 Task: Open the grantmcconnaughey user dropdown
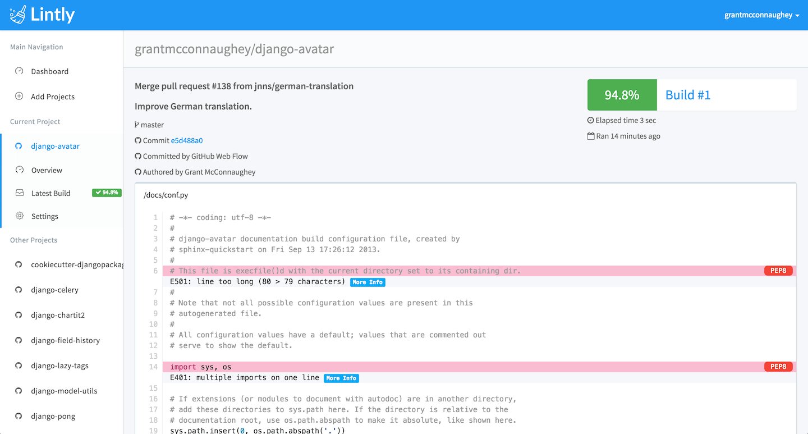[x=761, y=15]
